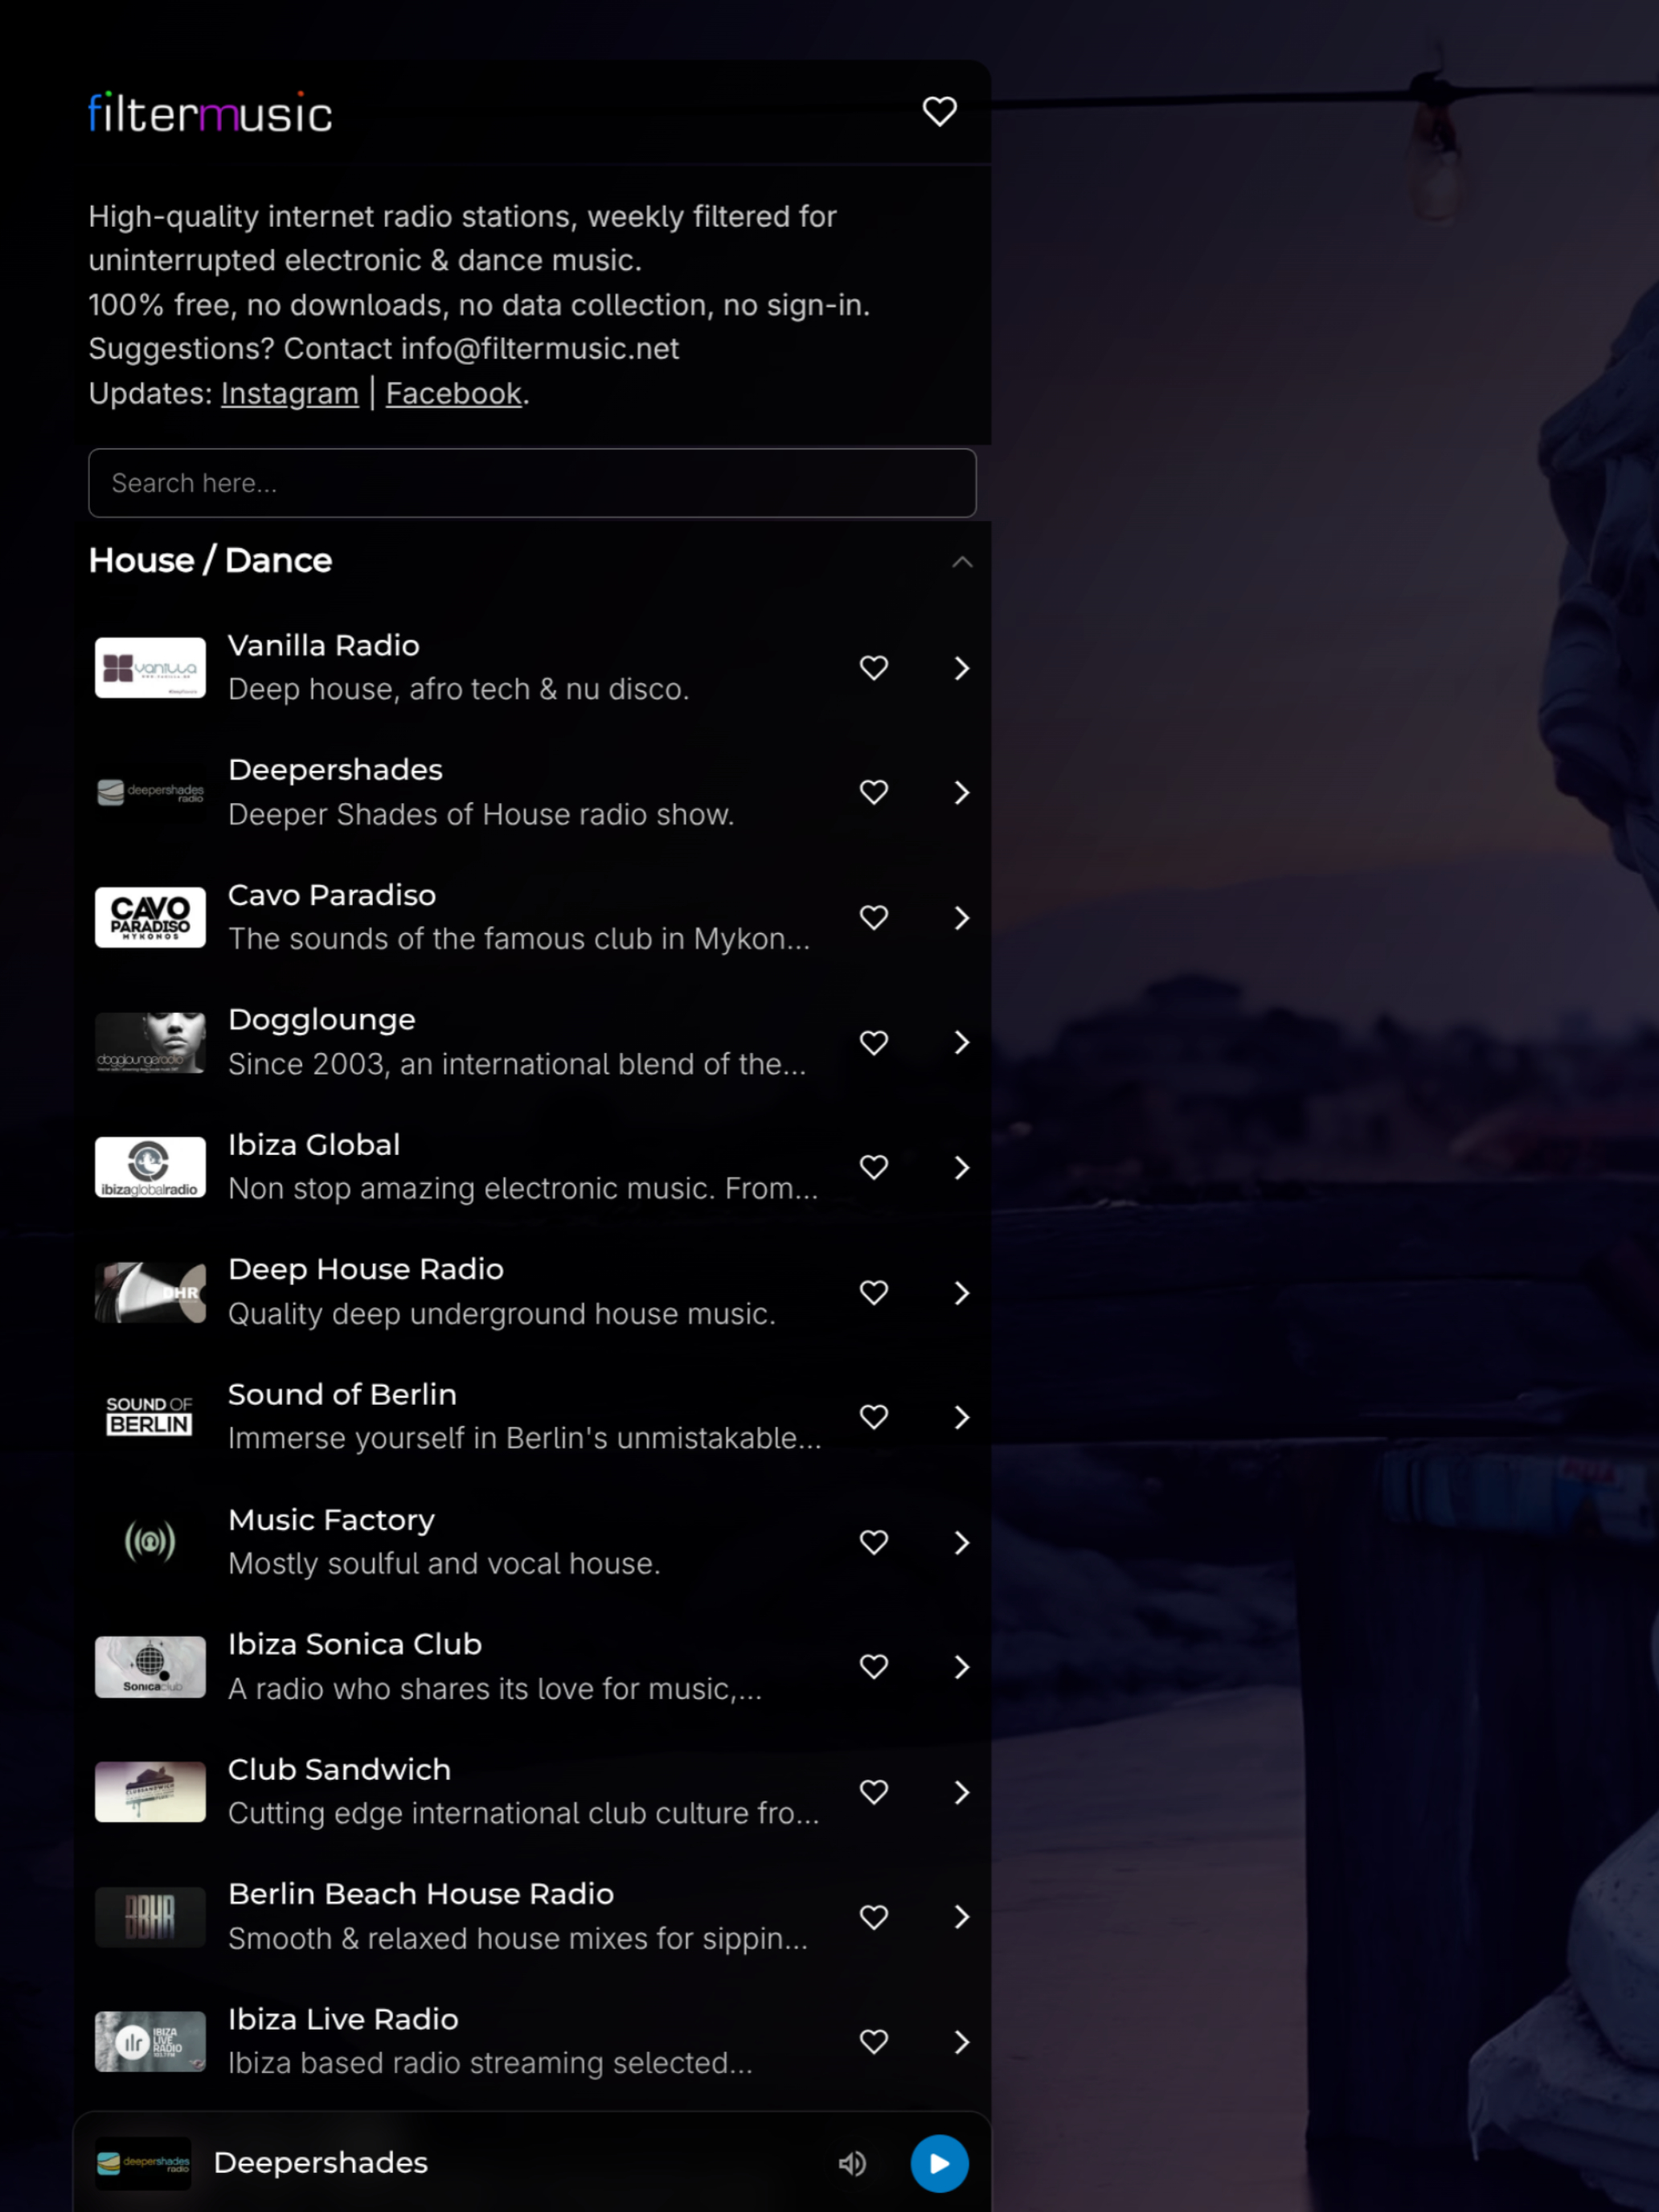Toggle heart for Deep House Radio

point(874,1292)
